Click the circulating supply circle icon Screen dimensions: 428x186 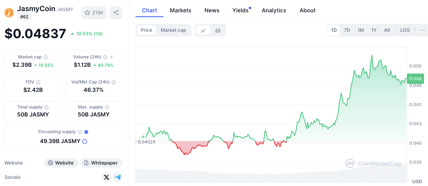[85, 141]
